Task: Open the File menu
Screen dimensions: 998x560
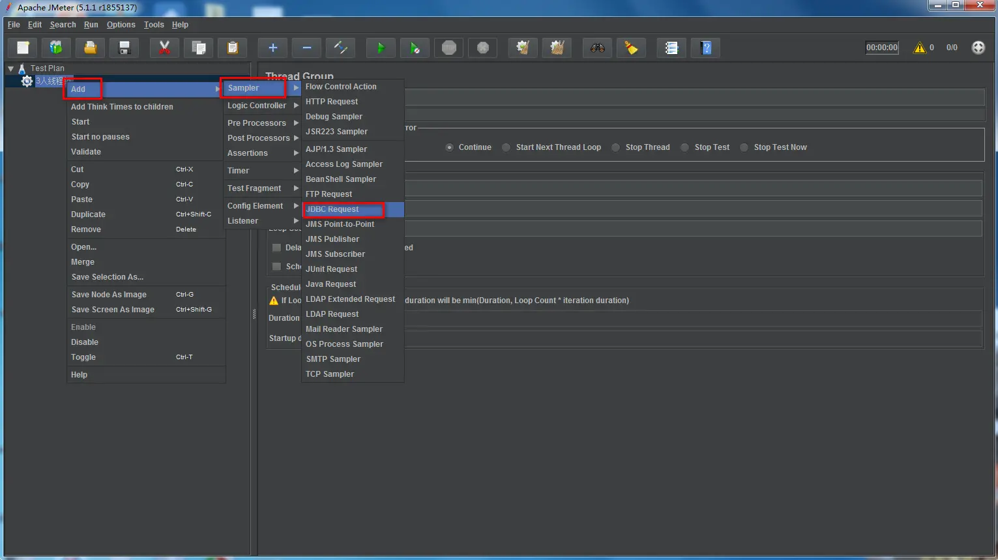Action: pos(14,25)
